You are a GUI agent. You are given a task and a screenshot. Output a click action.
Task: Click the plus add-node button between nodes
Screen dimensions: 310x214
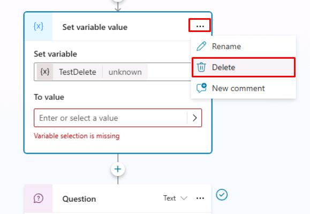(118, 169)
